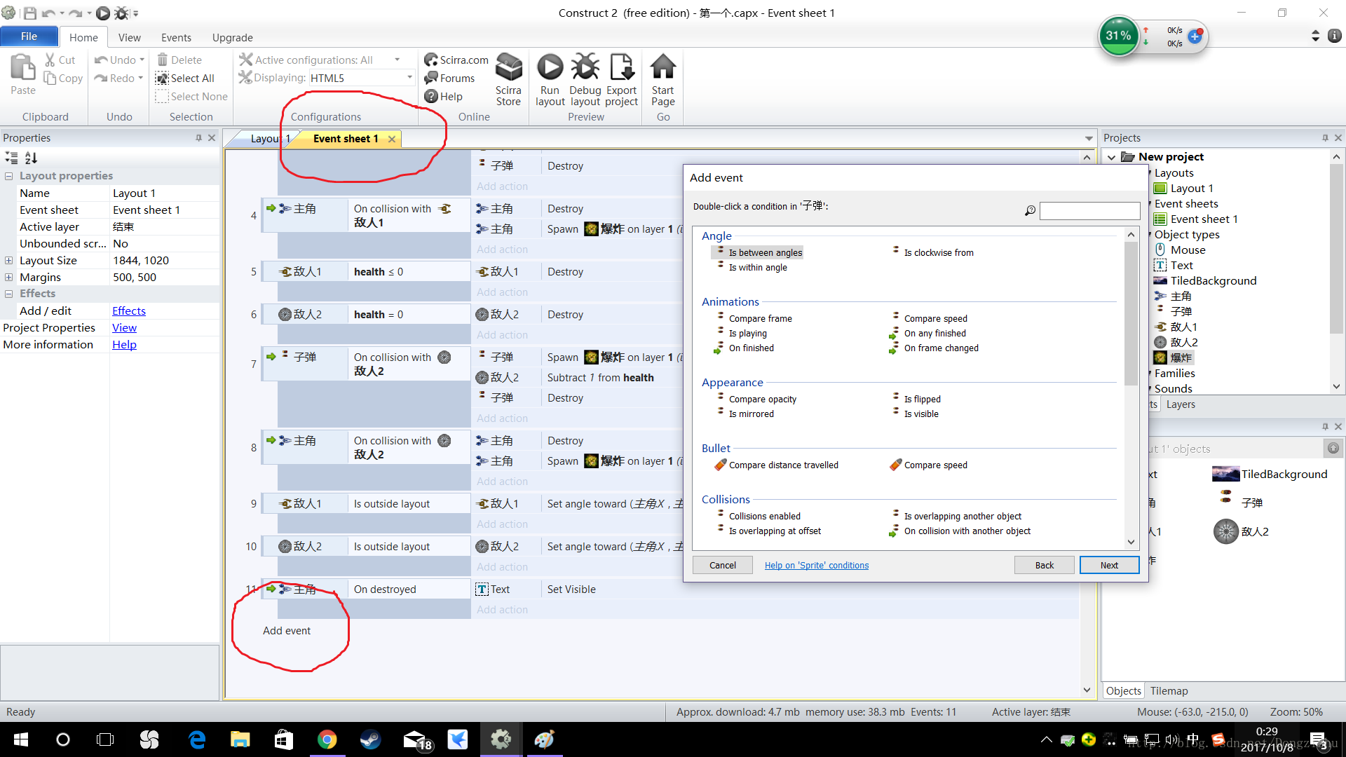Screen dimensions: 1346x757
Task: Expand Margins property
Action: (8, 277)
